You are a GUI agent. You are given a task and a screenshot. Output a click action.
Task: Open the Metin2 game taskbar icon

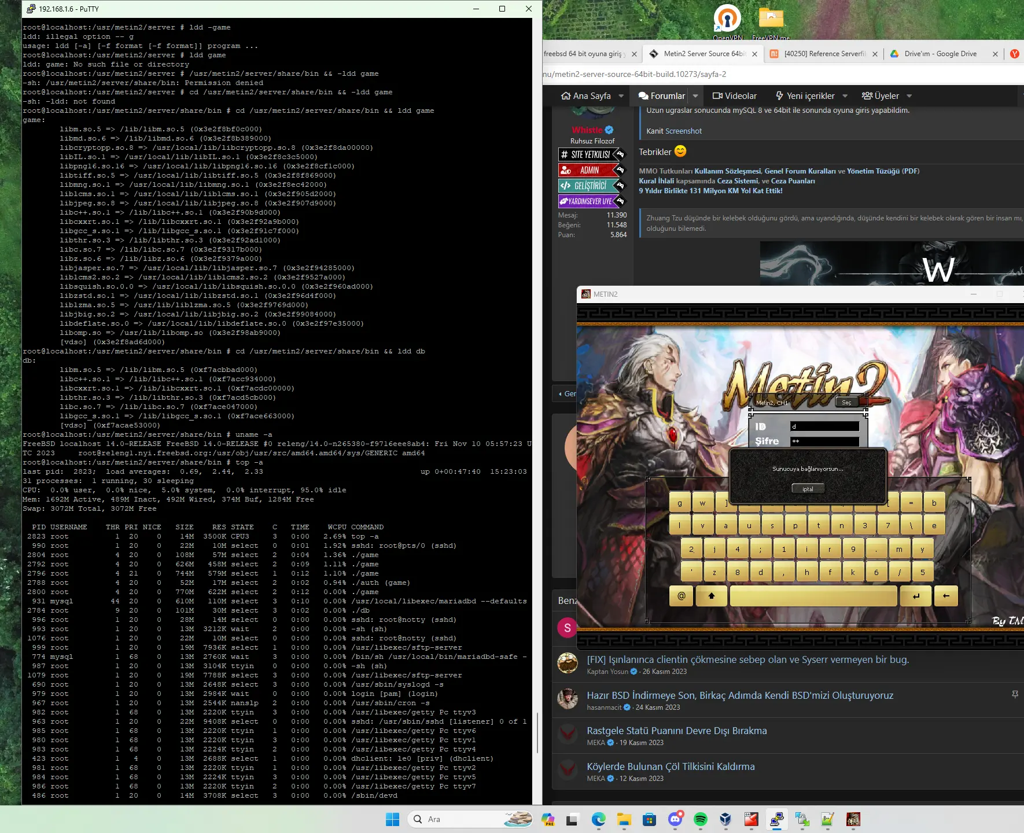(x=853, y=819)
